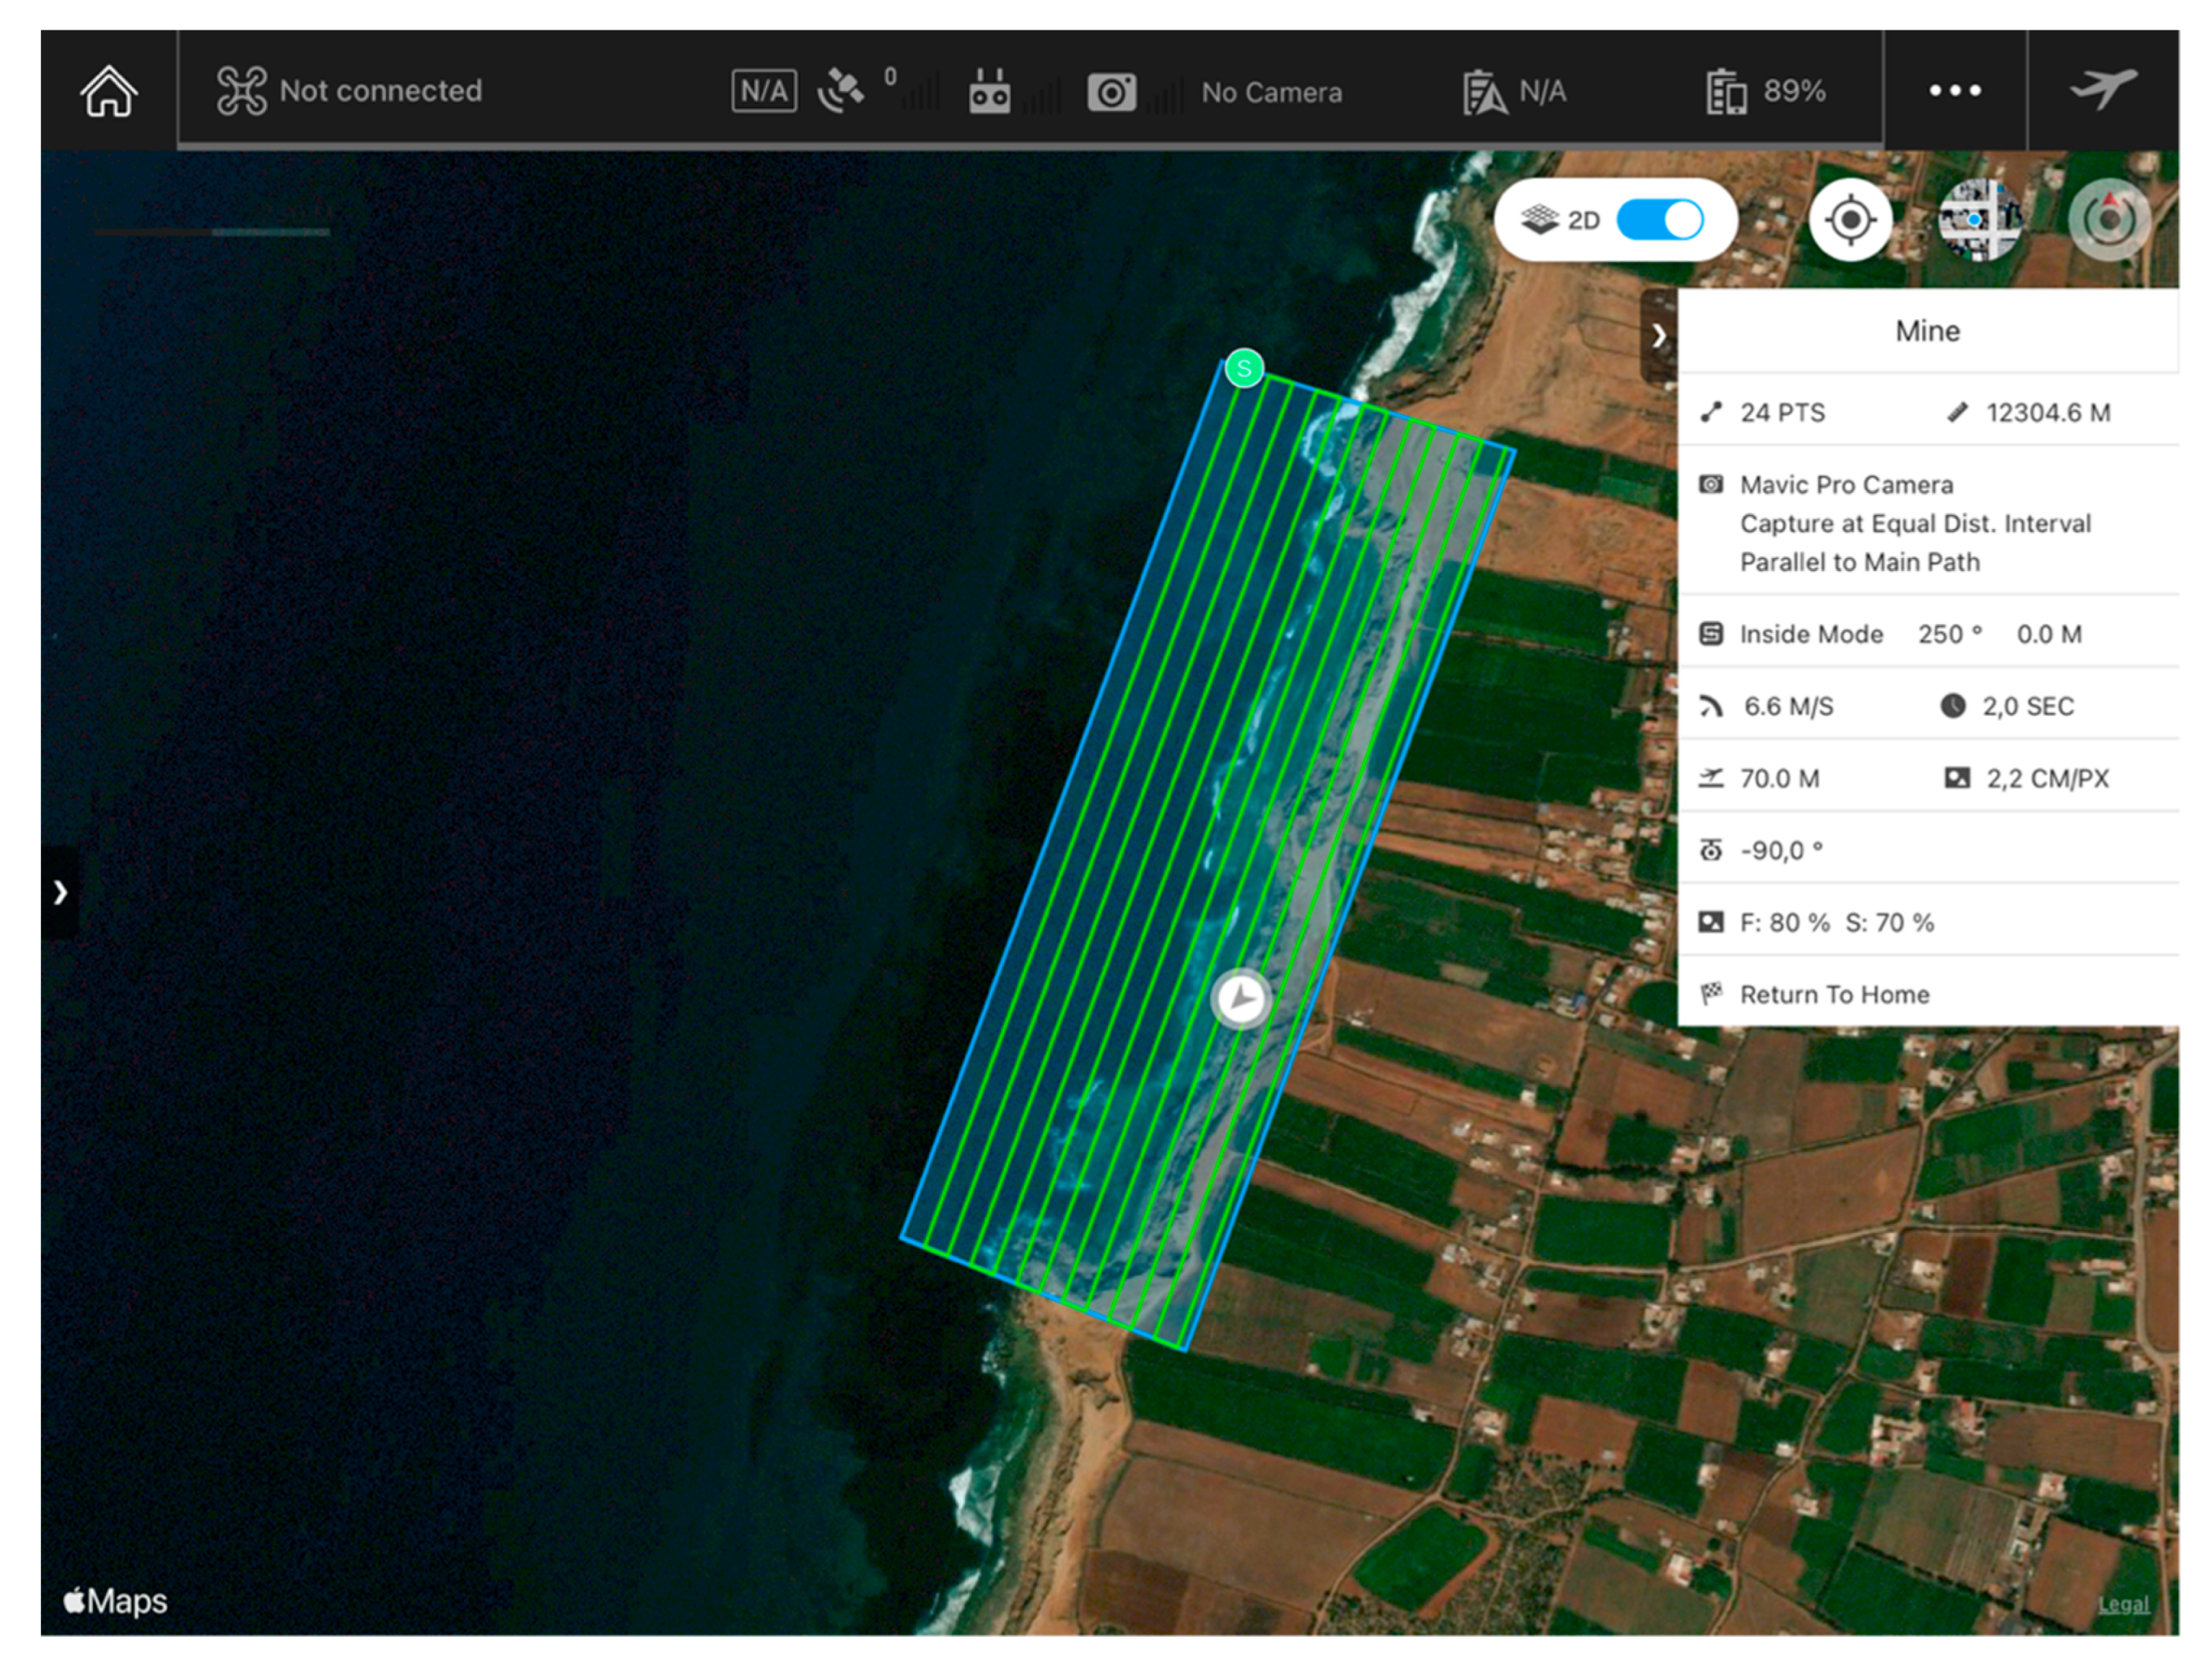Click the satellite GPS signal icon
The width and height of the screenshot is (2212, 1671).
point(841,92)
